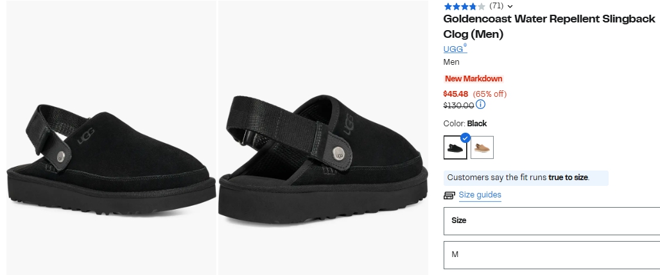Click the (65% off) discount text
Screen dimensions: 660x275
tap(490, 94)
